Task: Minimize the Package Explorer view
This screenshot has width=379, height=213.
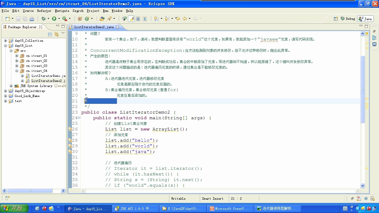Action: pyautogui.click(x=58, y=26)
